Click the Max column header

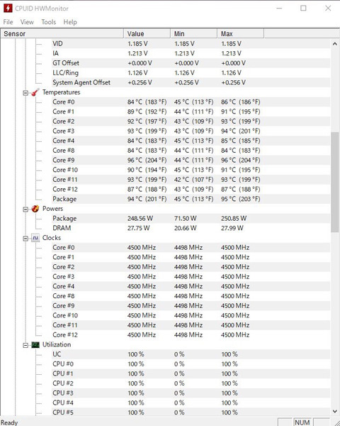[x=240, y=33]
